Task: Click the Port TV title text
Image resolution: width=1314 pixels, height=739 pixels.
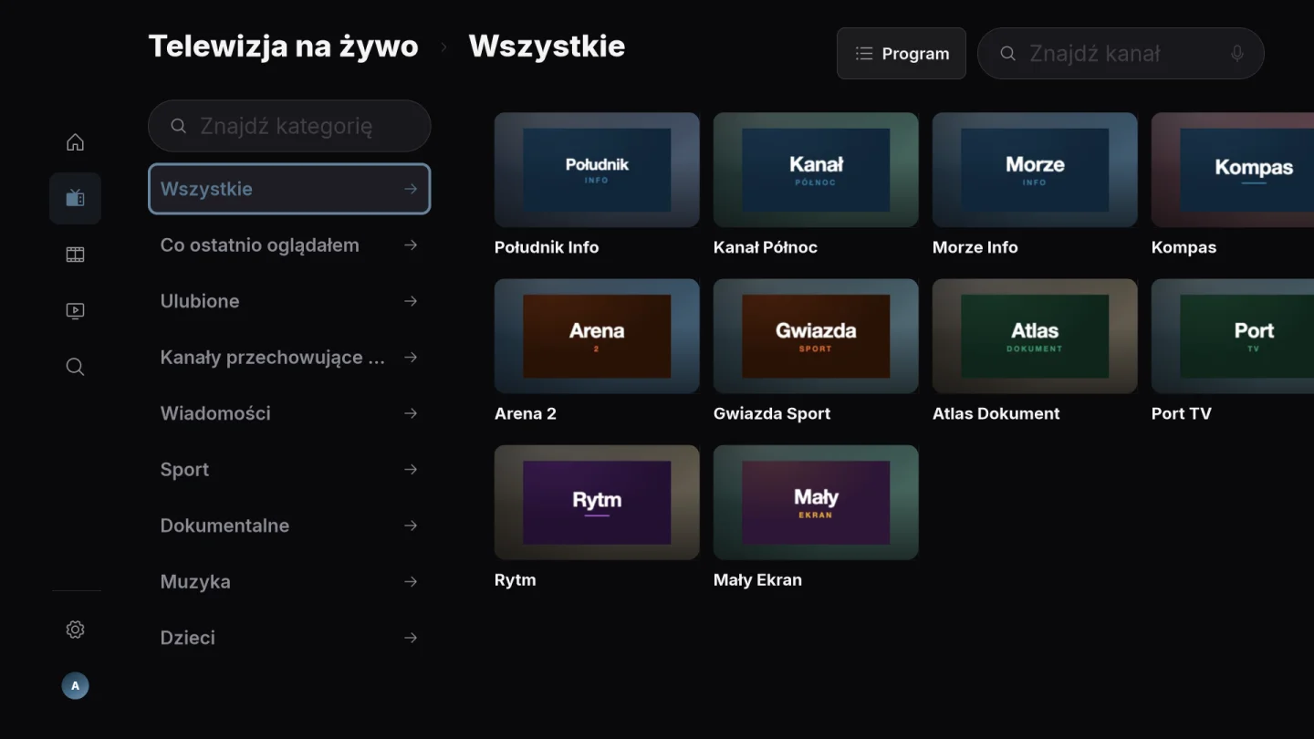Action: click(1182, 413)
